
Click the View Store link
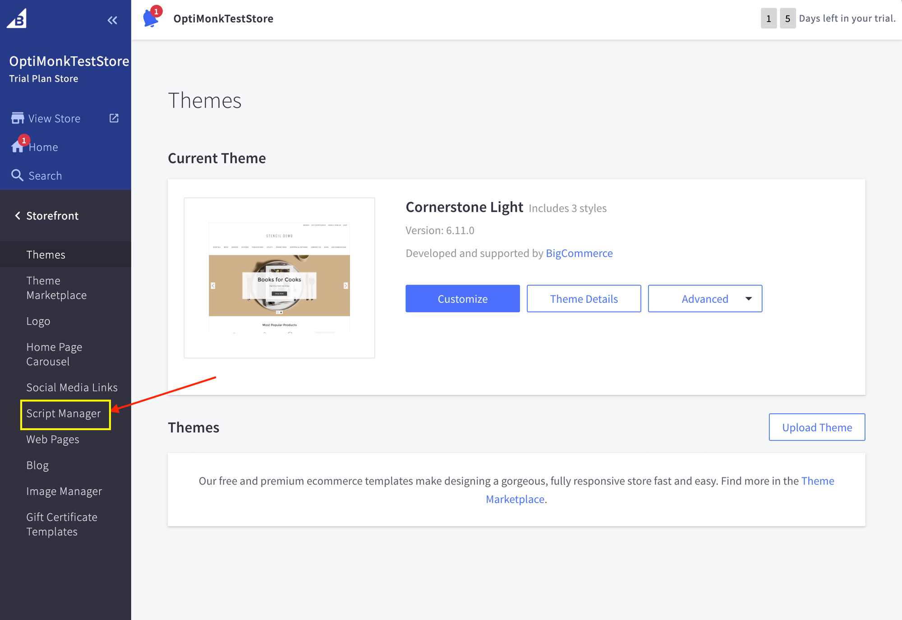click(x=54, y=118)
